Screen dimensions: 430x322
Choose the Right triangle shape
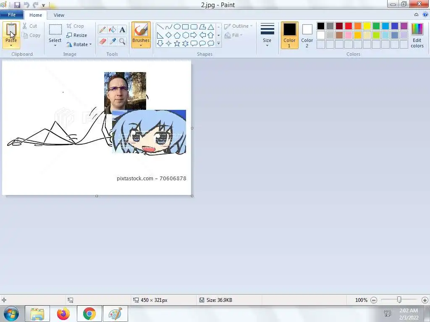coord(160,35)
